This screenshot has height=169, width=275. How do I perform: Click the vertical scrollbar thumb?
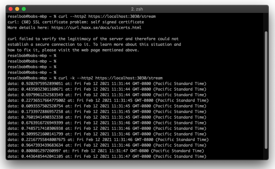[266, 90]
